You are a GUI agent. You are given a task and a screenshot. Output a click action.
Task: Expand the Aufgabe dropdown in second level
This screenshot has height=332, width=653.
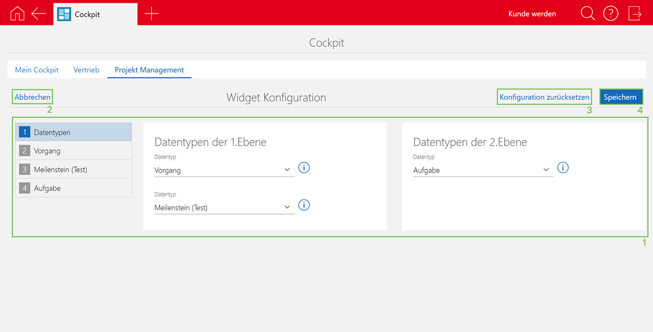pyautogui.click(x=546, y=169)
